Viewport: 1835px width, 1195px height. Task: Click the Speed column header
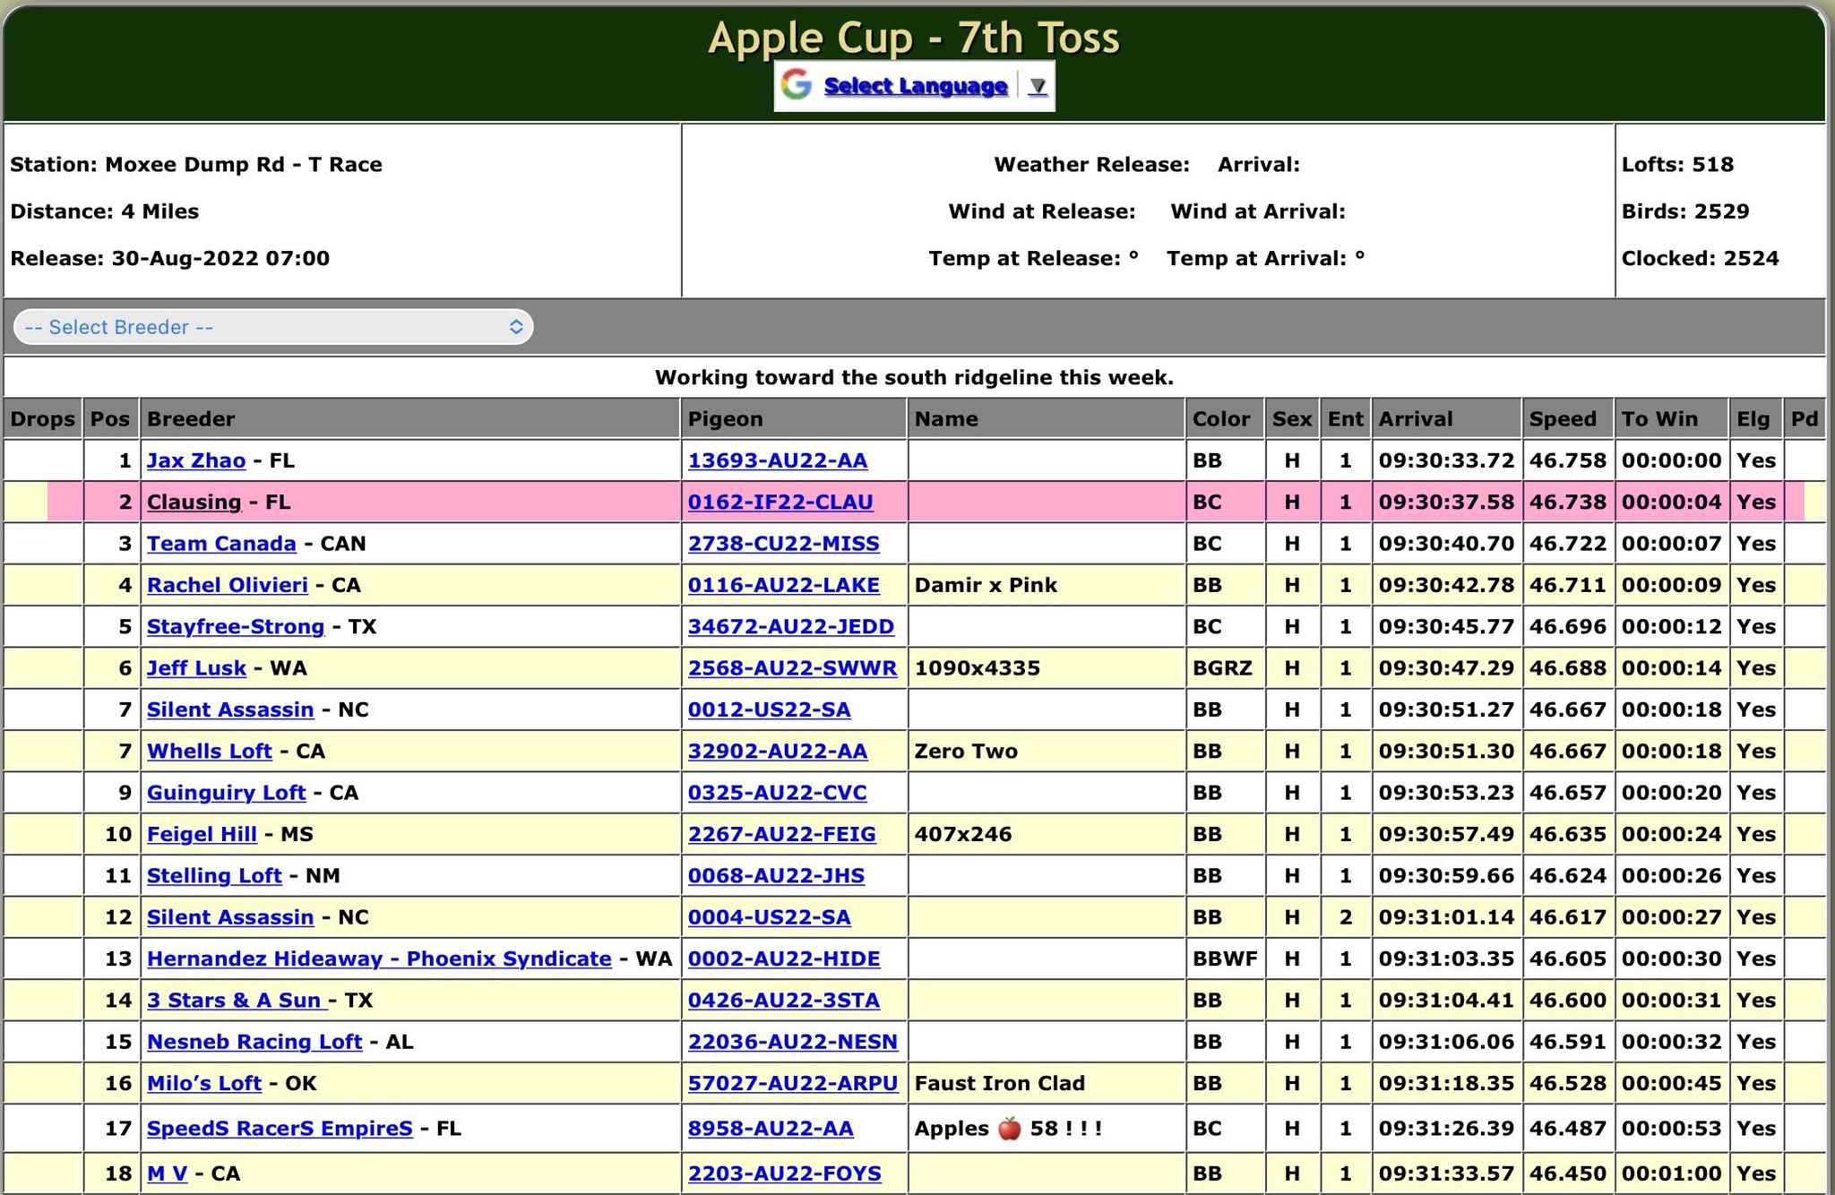pos(1562,419)
